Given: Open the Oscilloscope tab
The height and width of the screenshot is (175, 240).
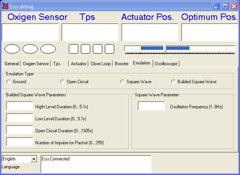Looking at the screenshot, I should pyautogui.click(x=166, y=64).
